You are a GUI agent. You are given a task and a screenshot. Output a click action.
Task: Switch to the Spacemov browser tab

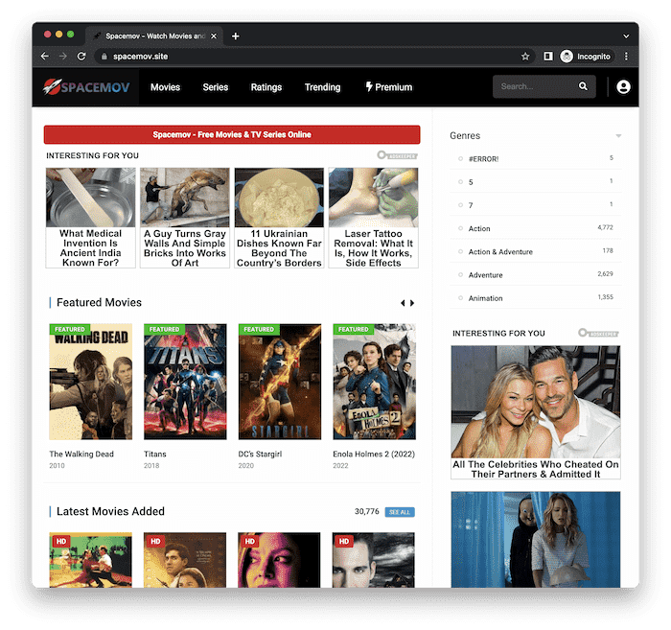[155, 36]
